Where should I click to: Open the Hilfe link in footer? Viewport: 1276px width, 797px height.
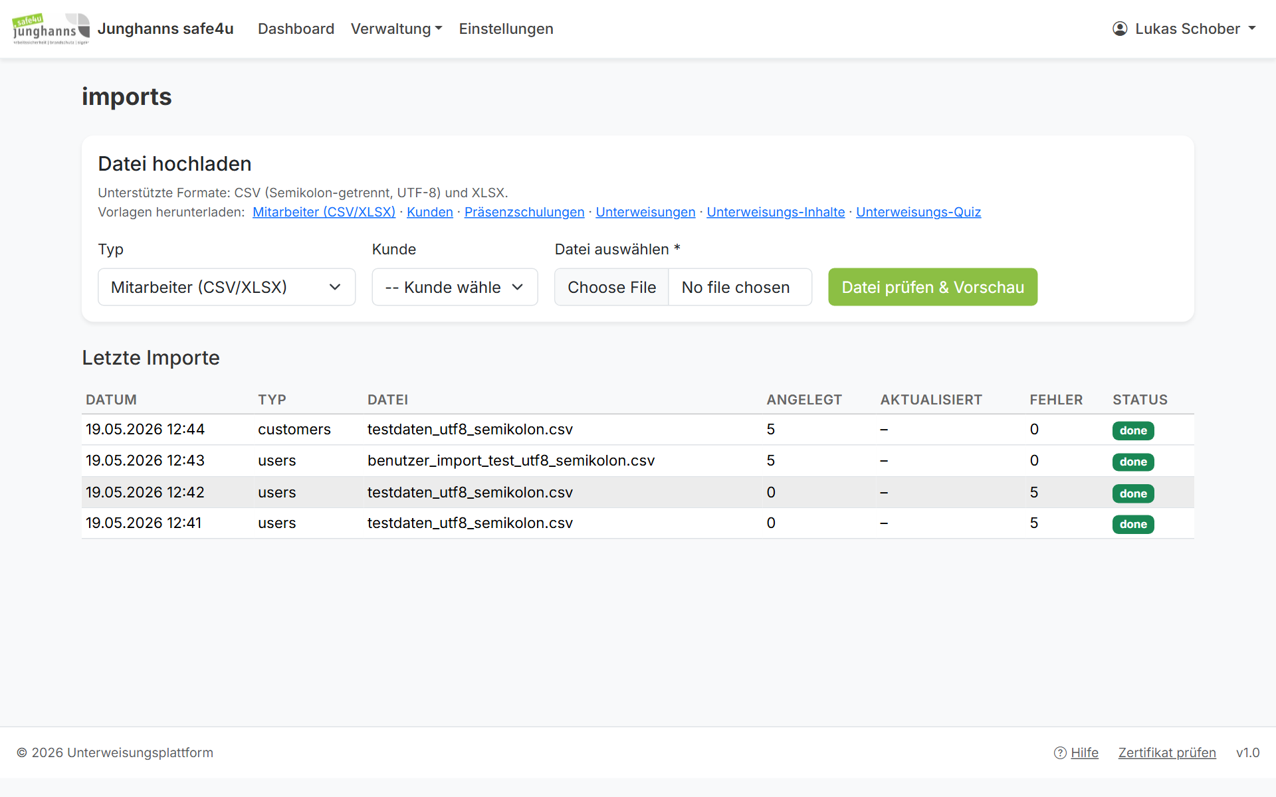tap(1085, 753)
